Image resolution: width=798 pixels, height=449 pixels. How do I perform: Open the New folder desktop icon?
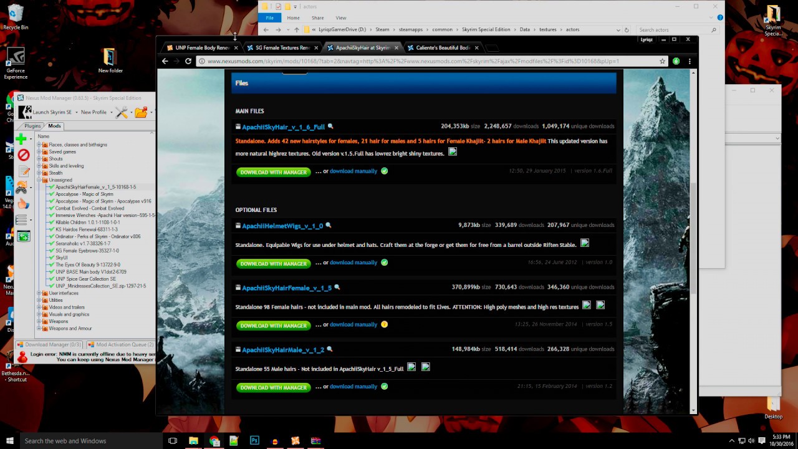(x=110, y=61)
